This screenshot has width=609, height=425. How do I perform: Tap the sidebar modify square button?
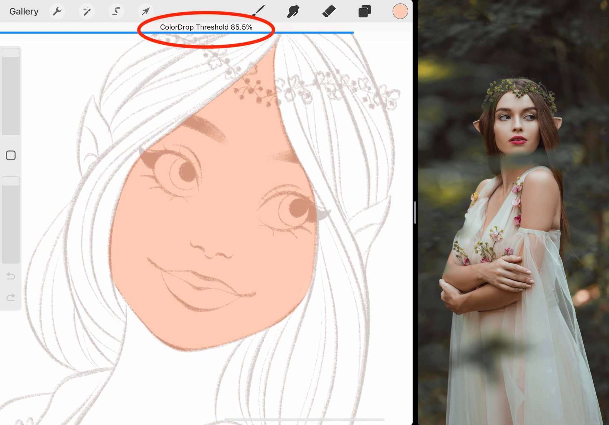pos(11,155)
